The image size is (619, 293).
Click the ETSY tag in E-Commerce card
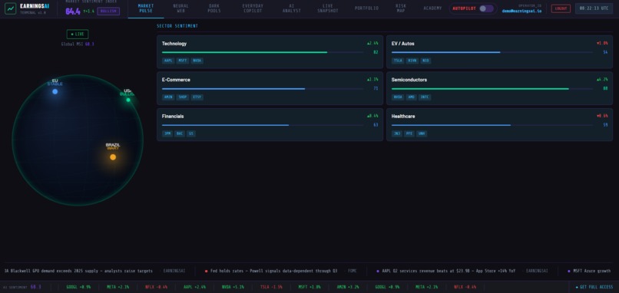[197, 97]
